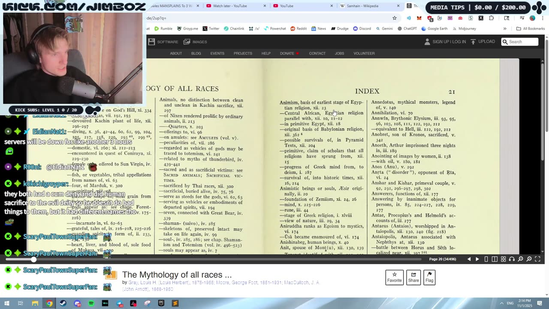
Task: Open the Twitter bookmark
Action: [x=211, y=29]
